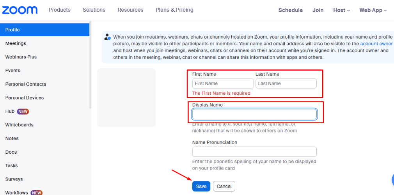Go to Plans & Pricing
The width and height of the screenshot is (394, 195).
[x=174, y=10]
